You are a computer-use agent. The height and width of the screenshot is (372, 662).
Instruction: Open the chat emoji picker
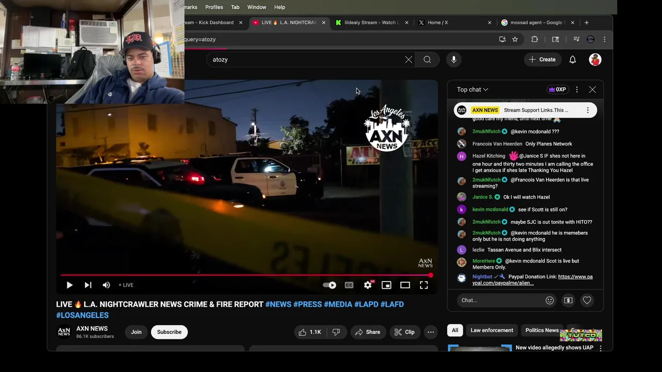549,300
